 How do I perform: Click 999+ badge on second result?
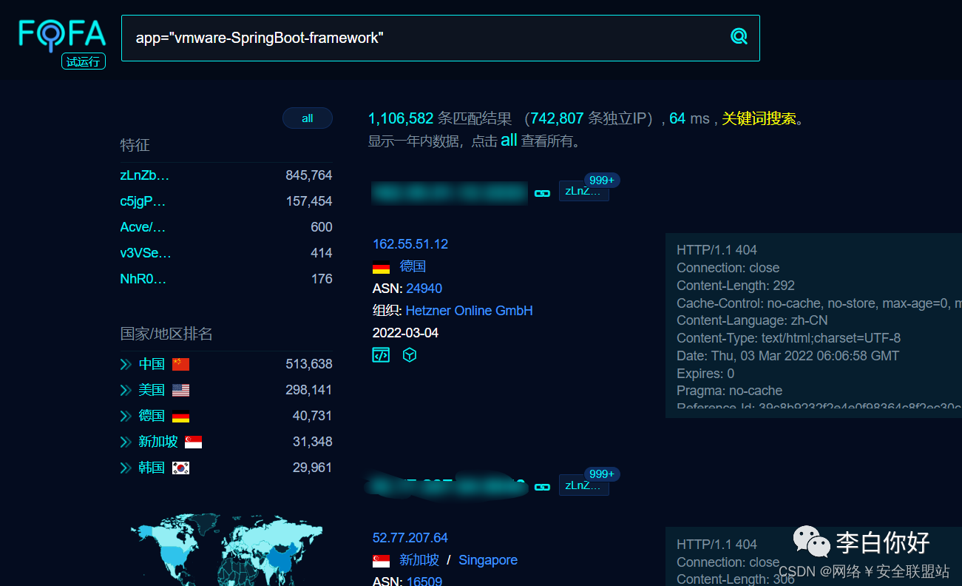tap(602, 474)
